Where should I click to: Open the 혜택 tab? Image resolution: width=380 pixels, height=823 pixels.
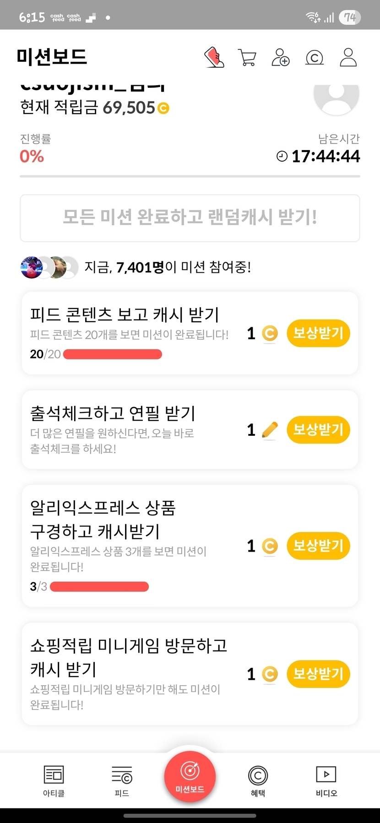tap(258, 780)
